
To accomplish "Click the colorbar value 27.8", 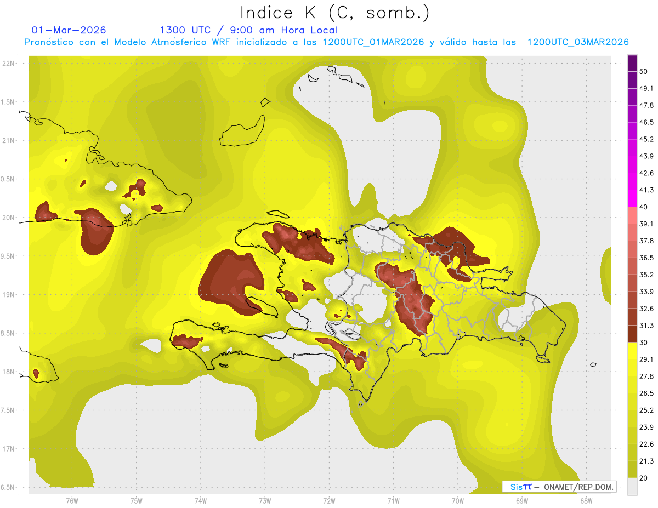I will [646, 376].
